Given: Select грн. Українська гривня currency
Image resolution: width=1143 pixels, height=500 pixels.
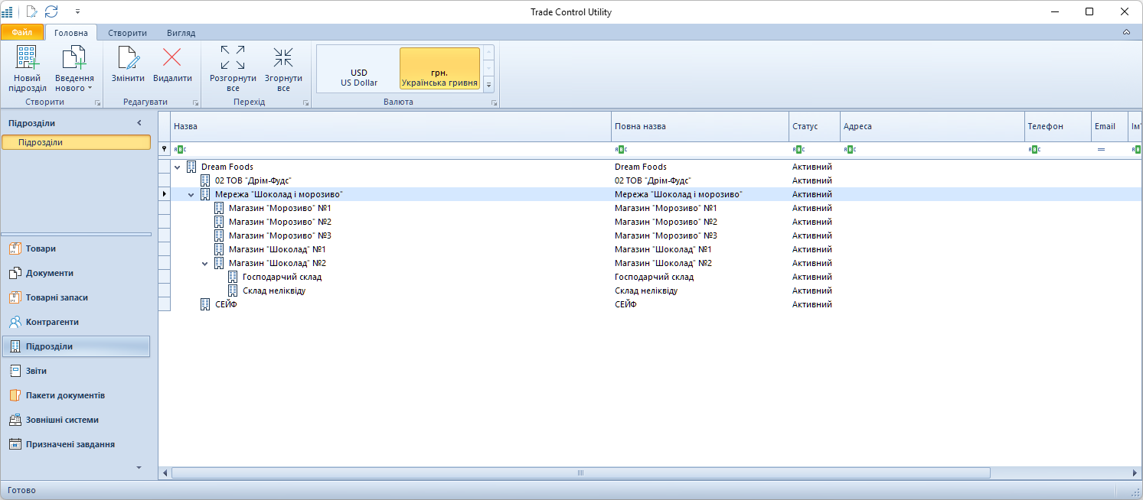Looking at the screenshot, I should [439, 77].
